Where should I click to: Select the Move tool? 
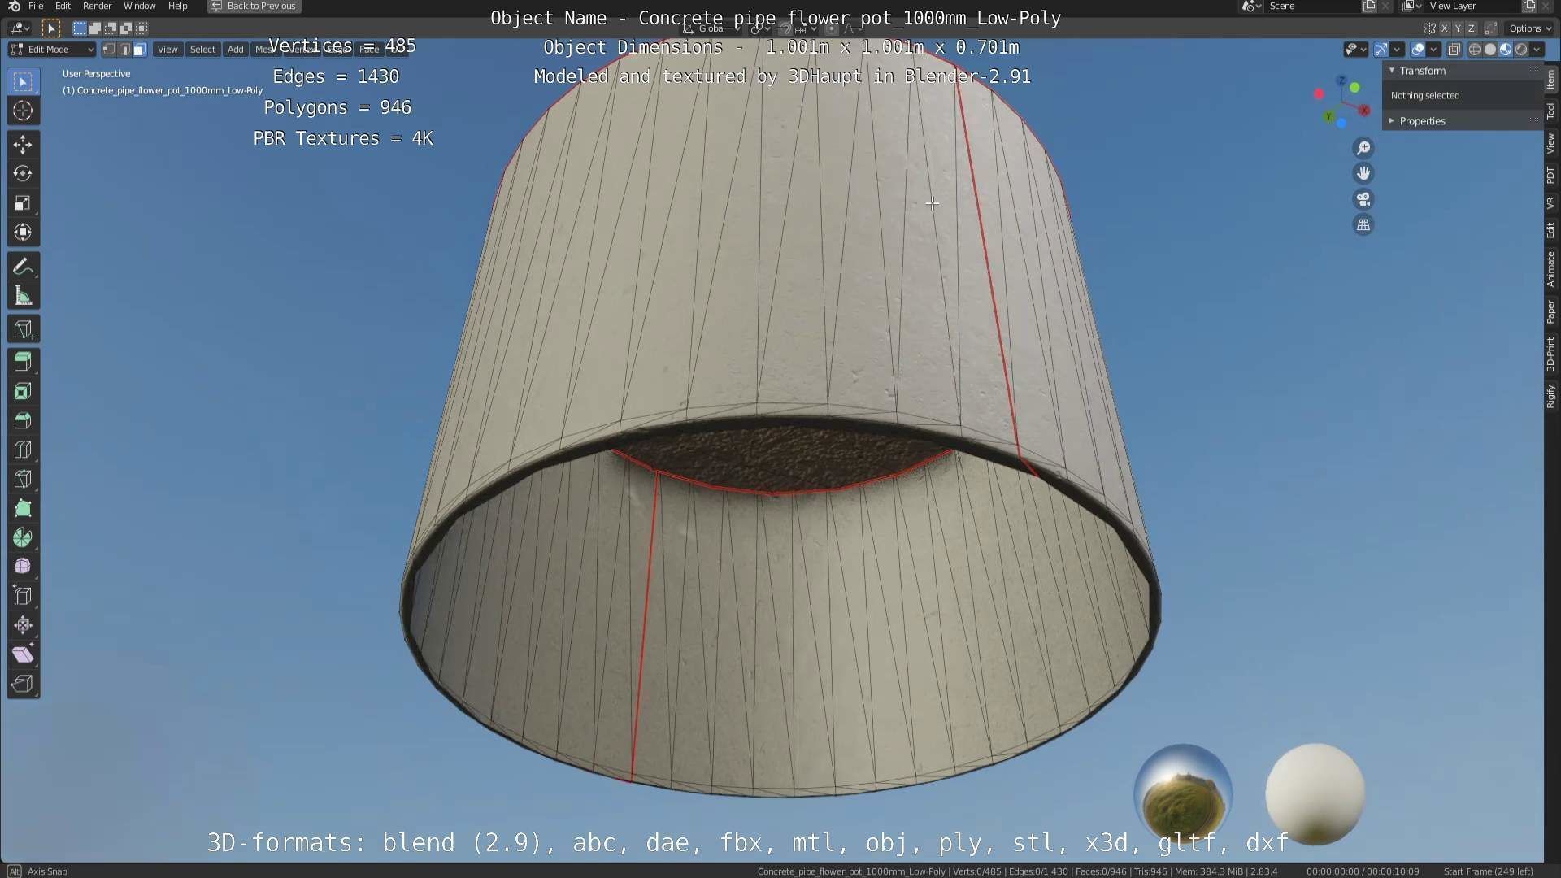[x=23, y=145]
